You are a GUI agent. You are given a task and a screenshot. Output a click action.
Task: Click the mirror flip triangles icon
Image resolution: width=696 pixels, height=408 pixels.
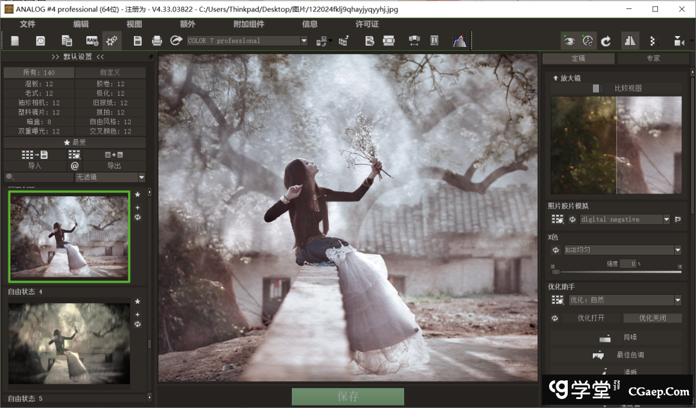(630, 41)
